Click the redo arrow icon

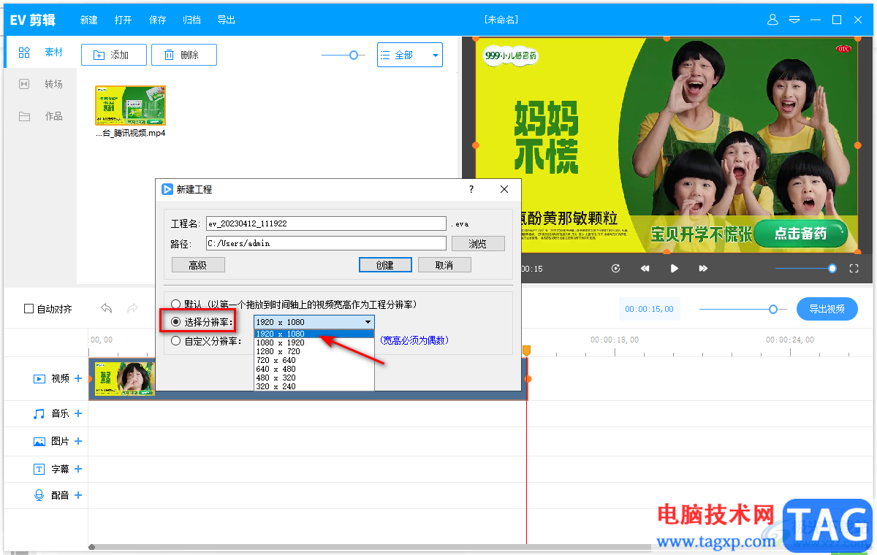click(132, 308)
